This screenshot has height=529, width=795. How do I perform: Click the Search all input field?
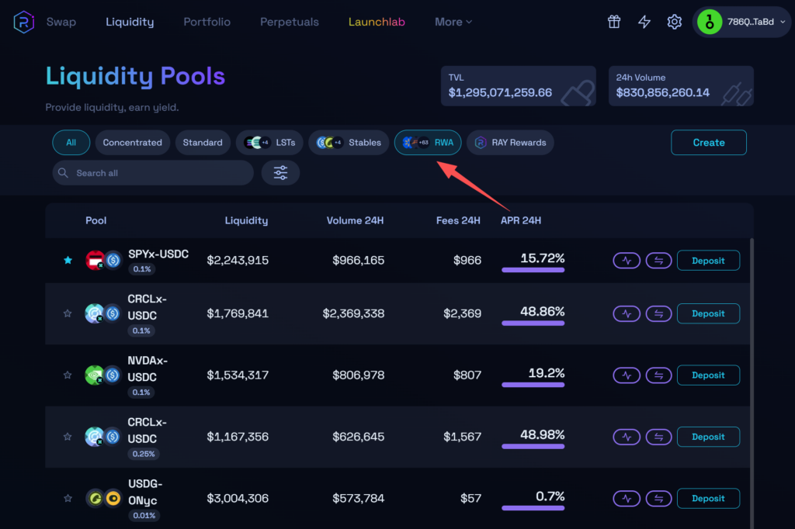[x=159, y=173]
